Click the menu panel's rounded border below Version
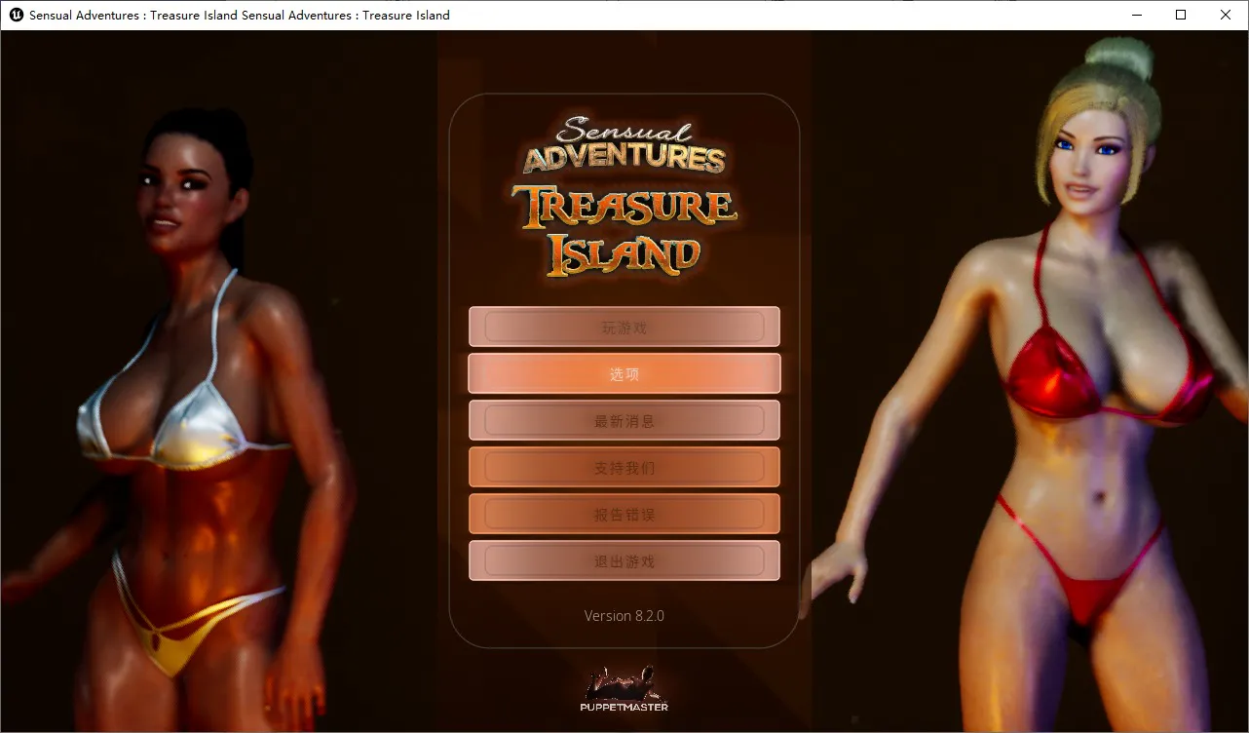 pyautogui.click(x=624, y=647)
